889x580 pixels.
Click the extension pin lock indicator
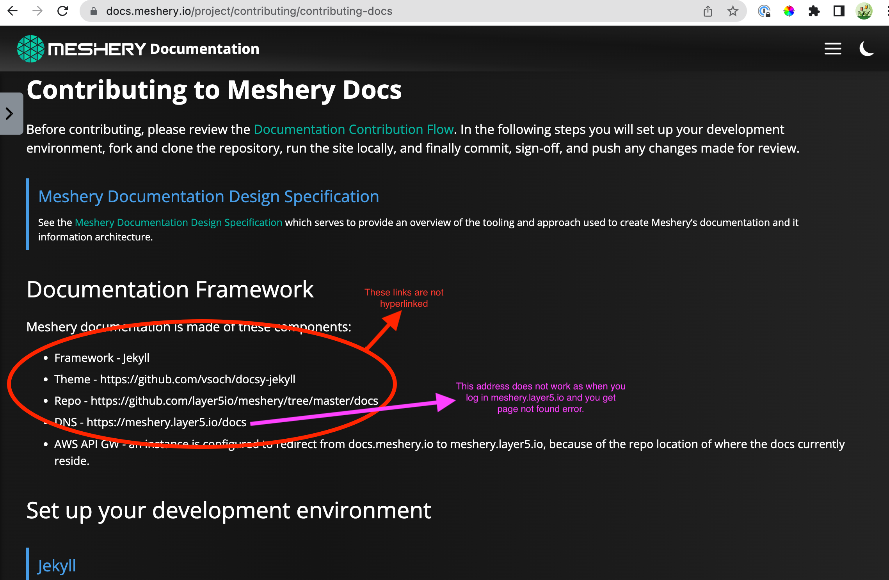click(764, 11)
